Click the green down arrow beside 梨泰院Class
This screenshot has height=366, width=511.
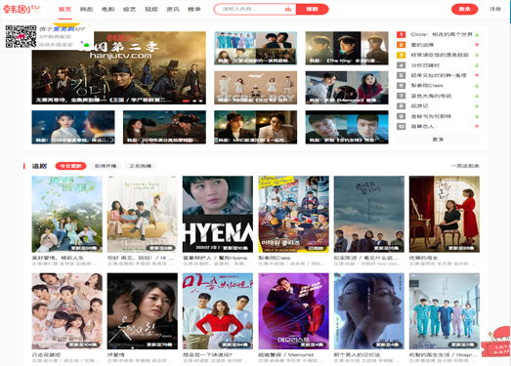pyautogui.click(x=477, y=86)
